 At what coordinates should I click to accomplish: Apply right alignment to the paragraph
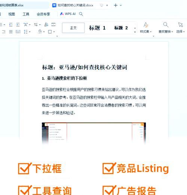(4, 32)
